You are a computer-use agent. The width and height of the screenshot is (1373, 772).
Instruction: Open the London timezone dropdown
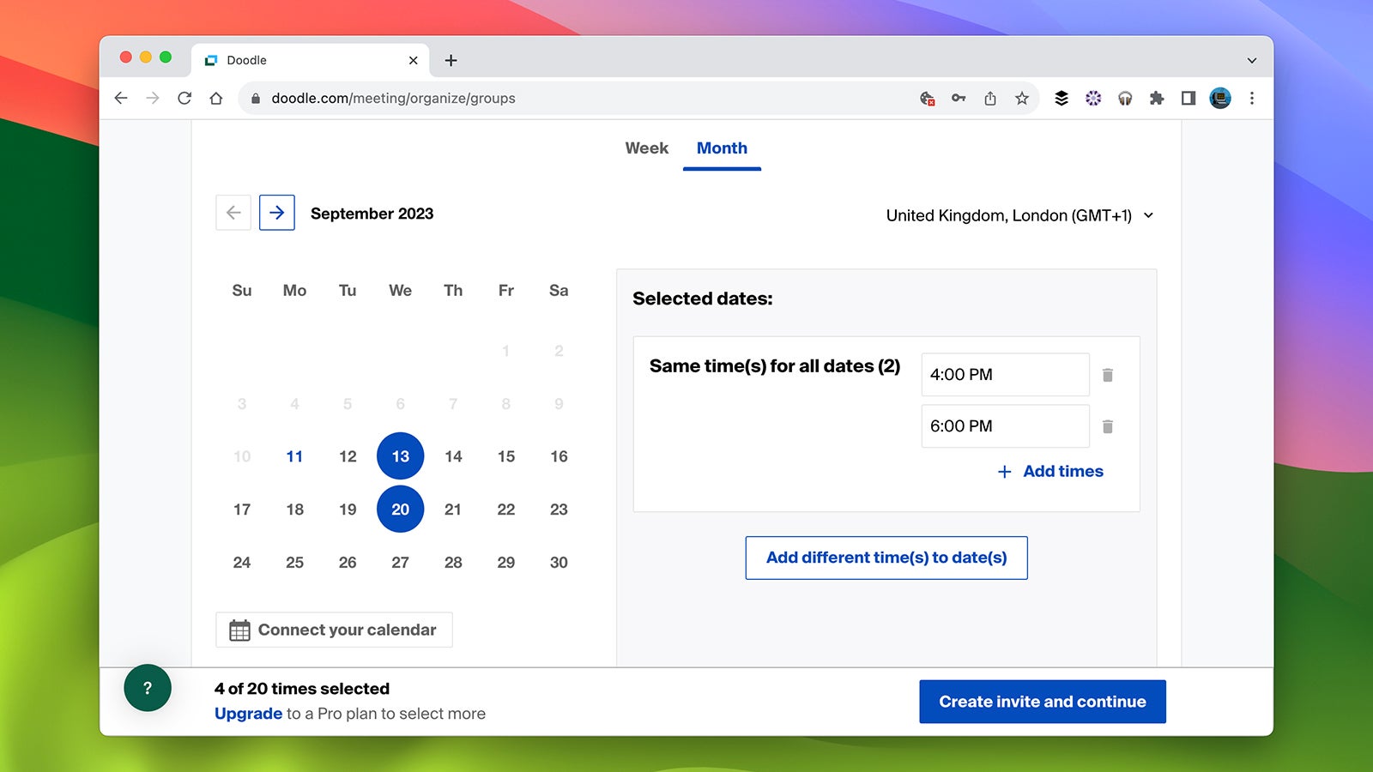1019,215
